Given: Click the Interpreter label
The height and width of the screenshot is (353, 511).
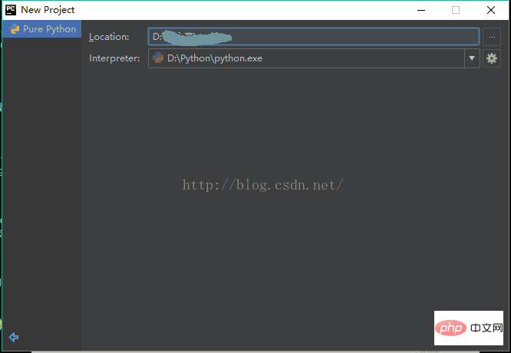Looking at the screenshot, I should 114,58.
